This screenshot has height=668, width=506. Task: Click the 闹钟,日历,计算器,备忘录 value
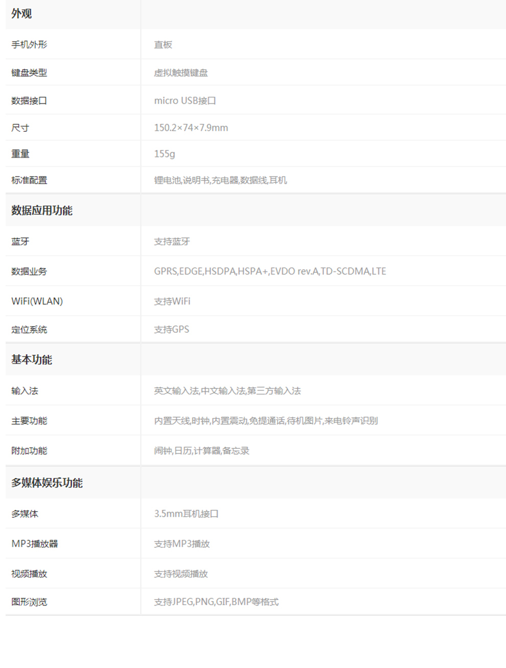pyautogui.click(x=202, y=451)
